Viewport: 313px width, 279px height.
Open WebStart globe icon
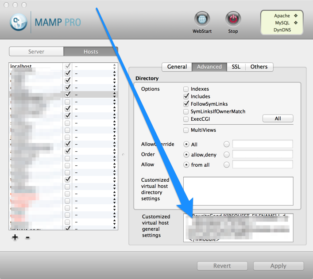pyautogui.click(x=202, y=19)
